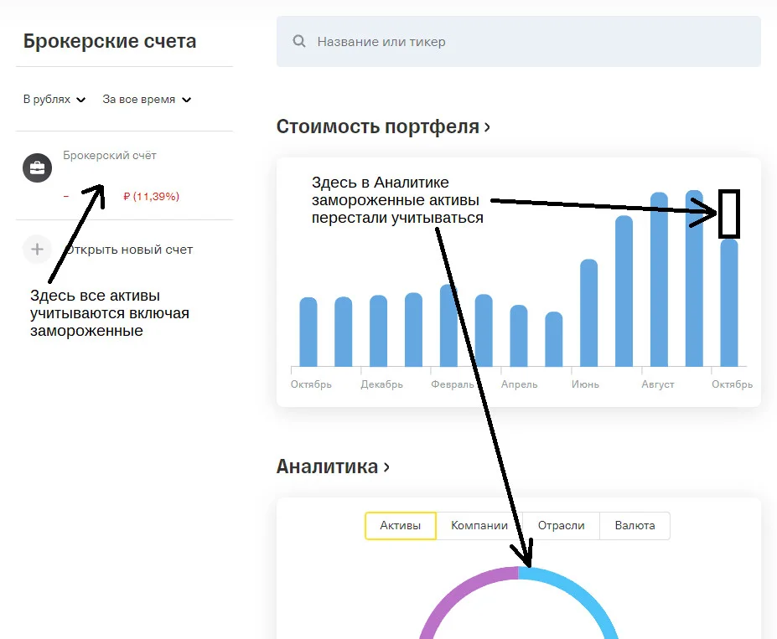Screen dimensions: 777x639
Task: Switch to the 'Компании' tab
Action: pyautogui.click(x=479, y=526)
